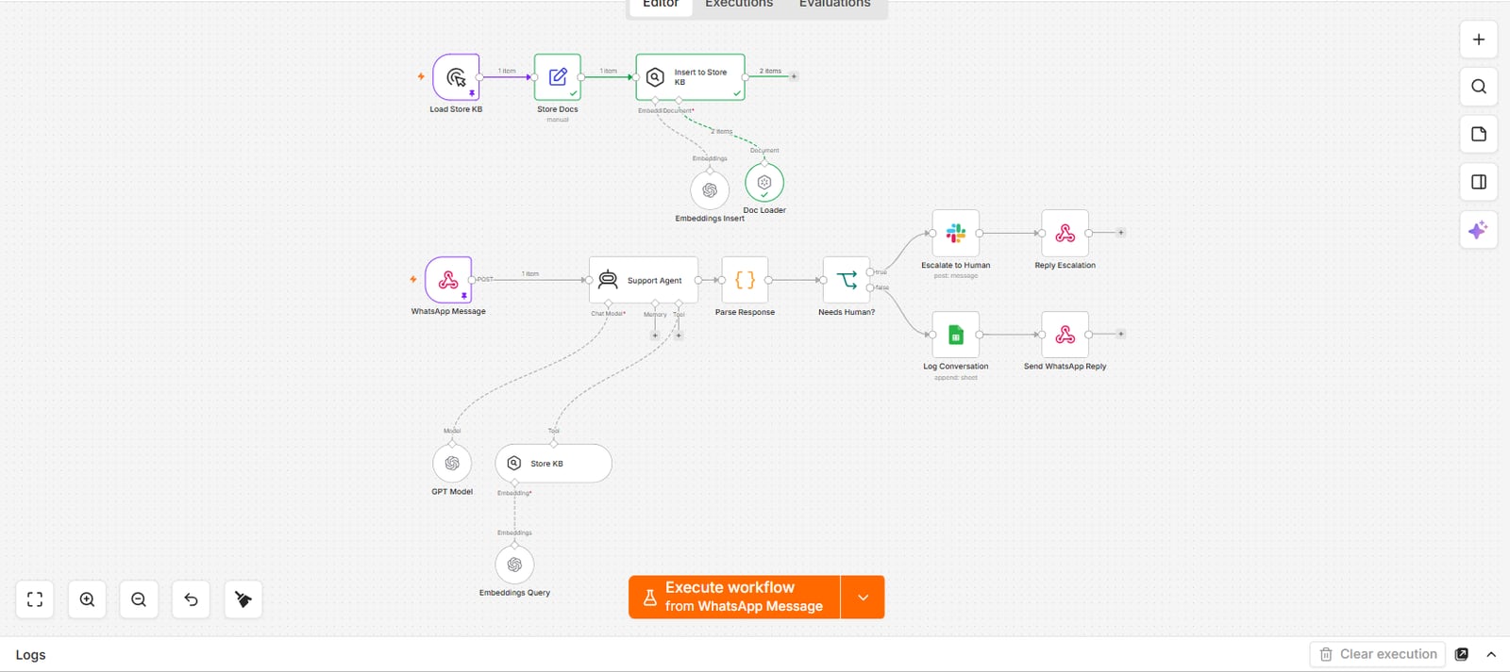Viewport: 1510px width, 672px height.
Task: Add a sticky note to canvas
Action: (x=1479, y=134)
